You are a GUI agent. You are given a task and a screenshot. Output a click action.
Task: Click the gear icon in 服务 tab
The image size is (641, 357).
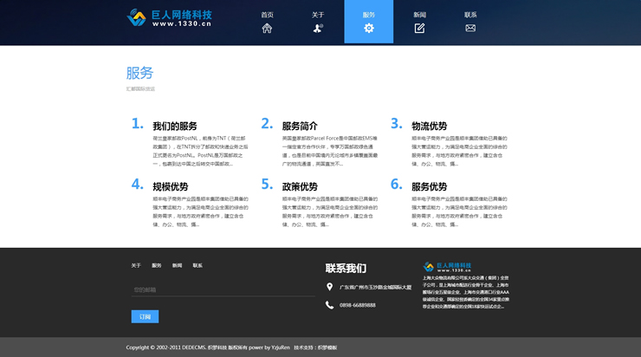[x=369, y=29]
